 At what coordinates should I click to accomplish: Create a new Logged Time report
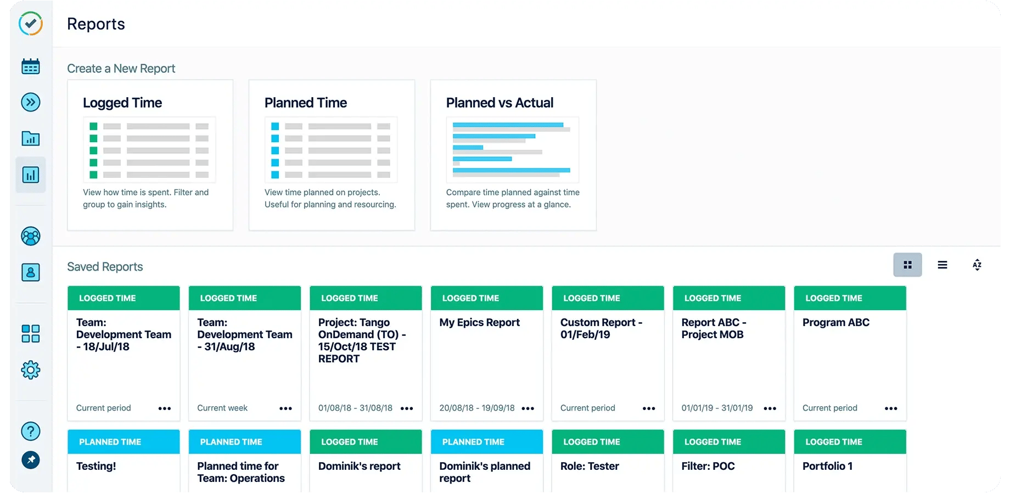coord(150,155)
